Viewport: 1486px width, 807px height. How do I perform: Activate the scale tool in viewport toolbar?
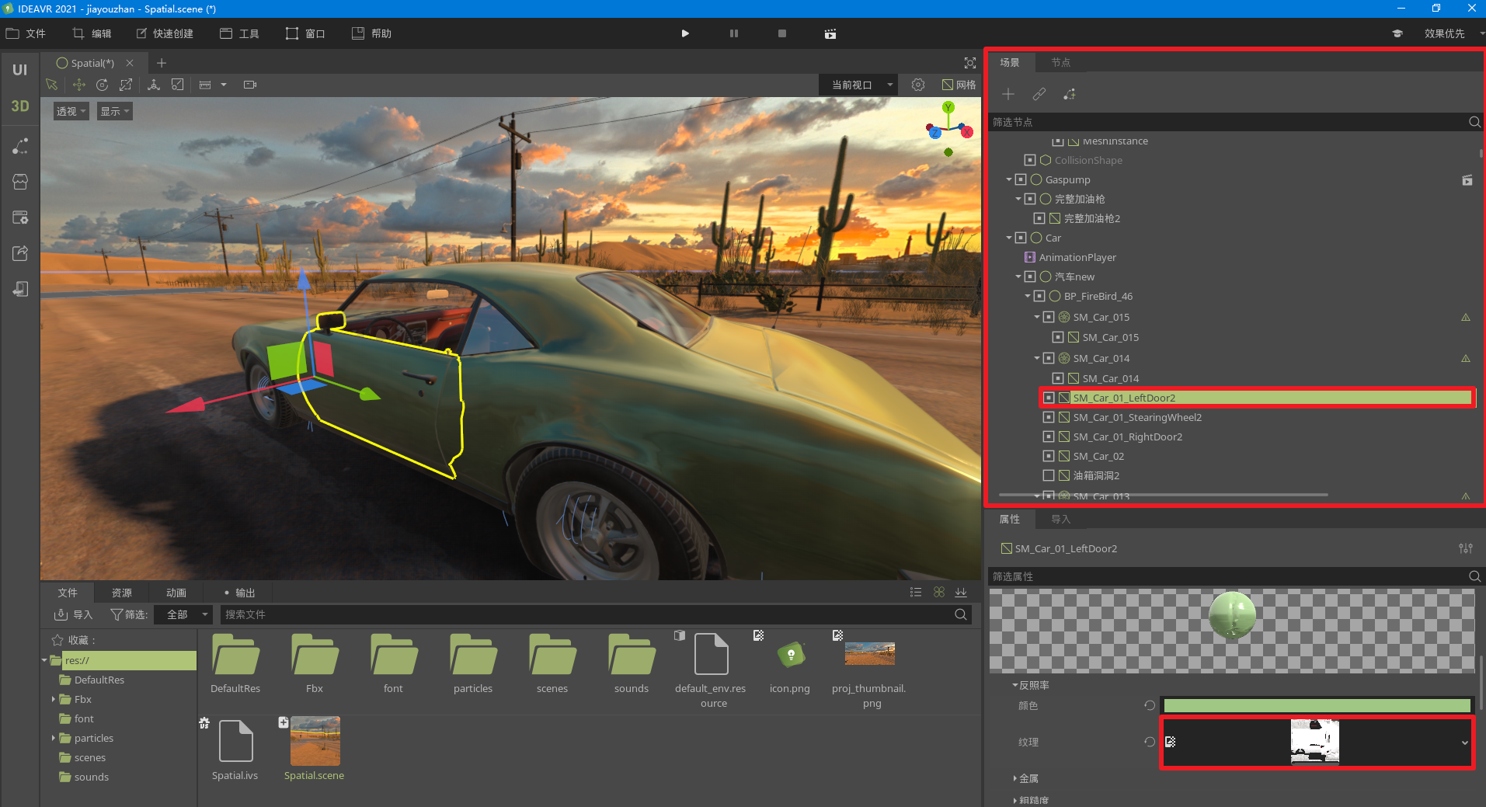click(x=126, y=85)
